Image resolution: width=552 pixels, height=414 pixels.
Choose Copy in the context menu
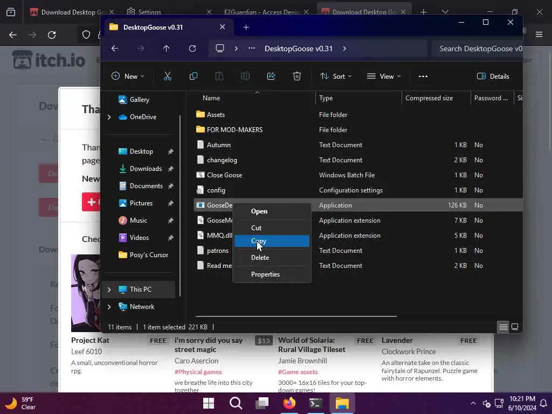[x=272, y=241]
